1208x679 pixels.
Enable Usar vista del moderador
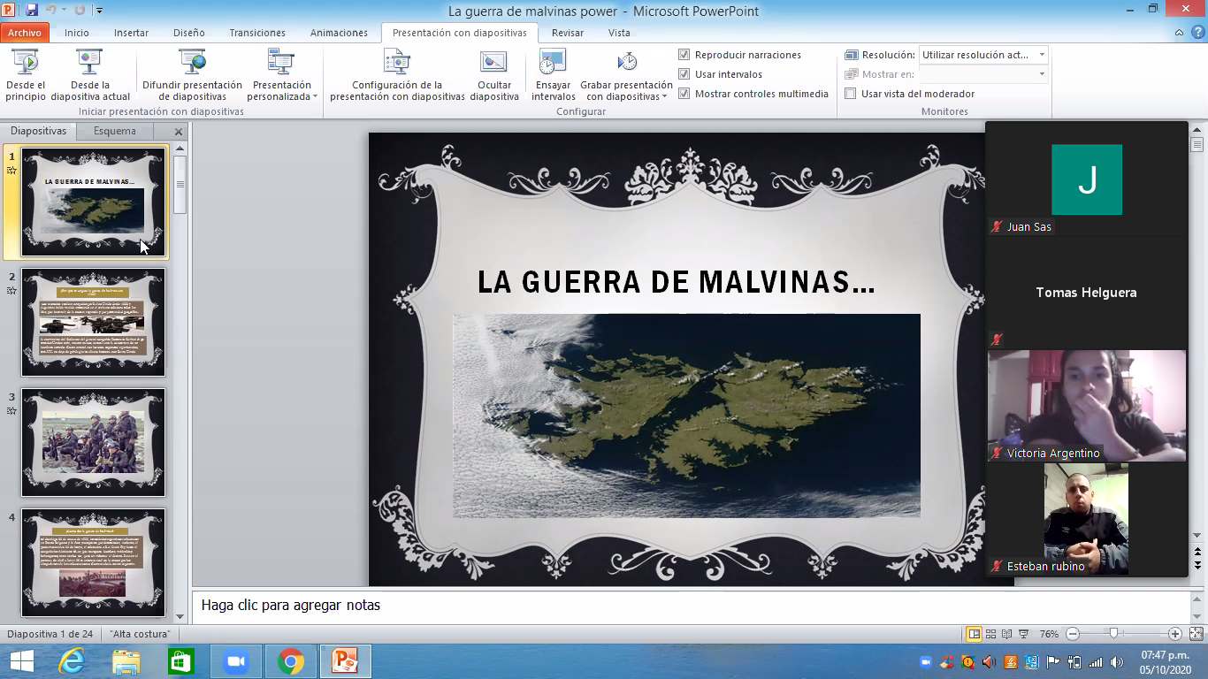(851, 94)
